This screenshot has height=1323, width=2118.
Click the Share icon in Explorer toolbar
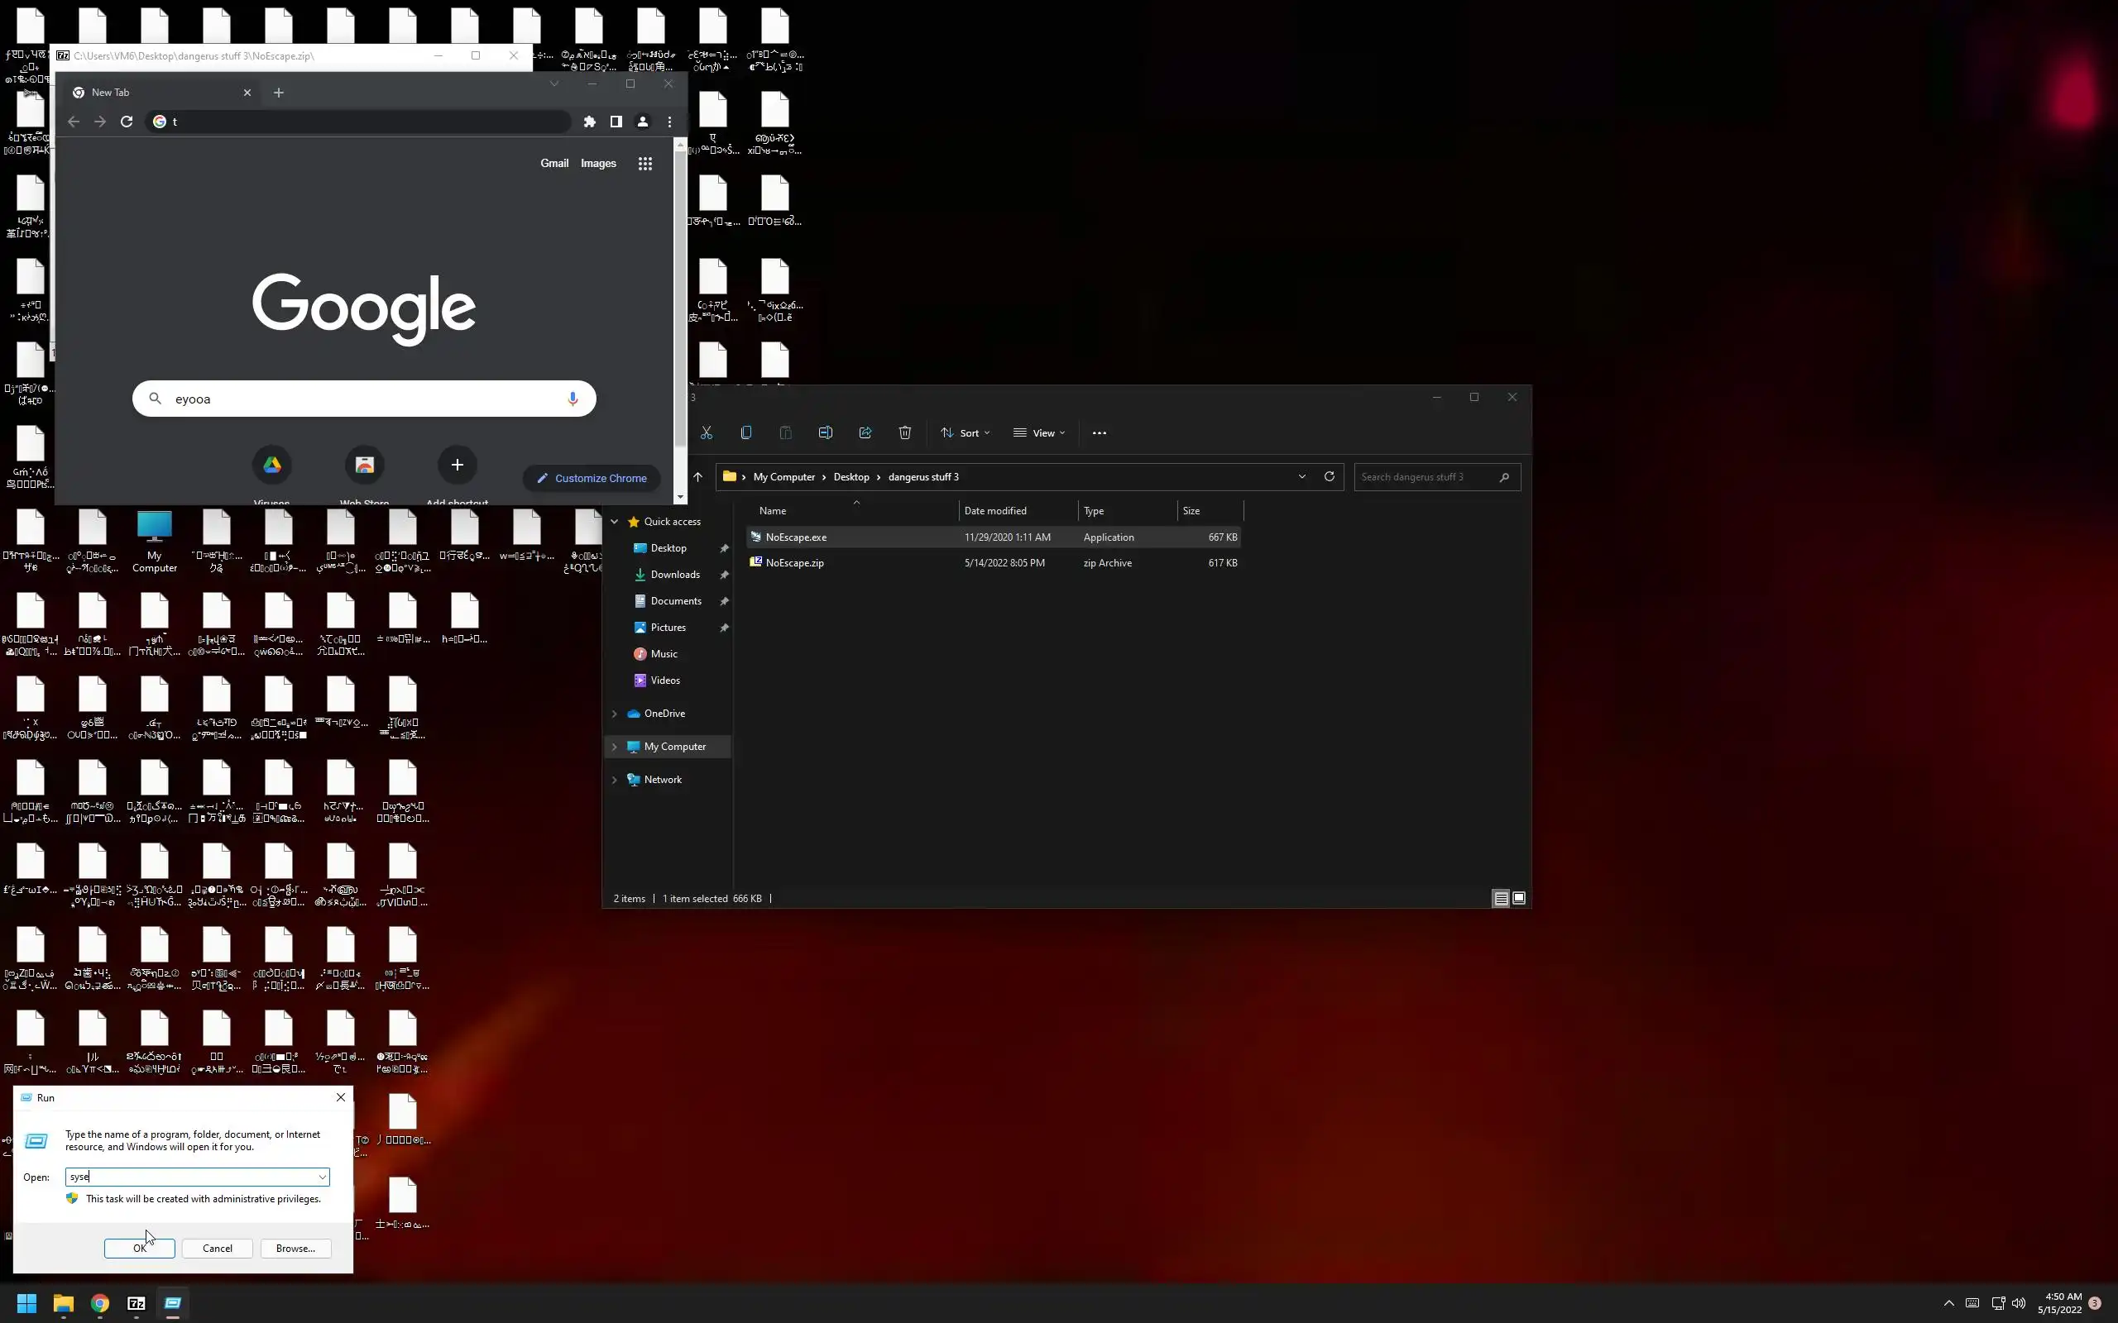click(x=865, y=433)
